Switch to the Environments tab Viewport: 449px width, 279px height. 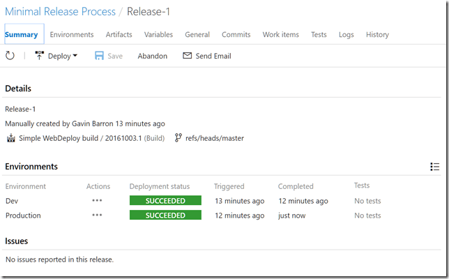pyautogui.click(x=72, y=35)
